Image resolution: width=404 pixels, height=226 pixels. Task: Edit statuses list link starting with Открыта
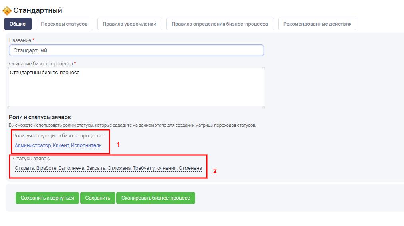(x=108, y=168)
